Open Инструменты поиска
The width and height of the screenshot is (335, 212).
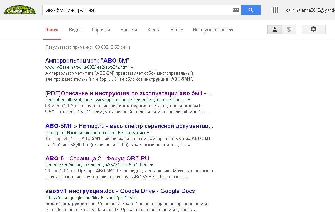click(213, 30)
